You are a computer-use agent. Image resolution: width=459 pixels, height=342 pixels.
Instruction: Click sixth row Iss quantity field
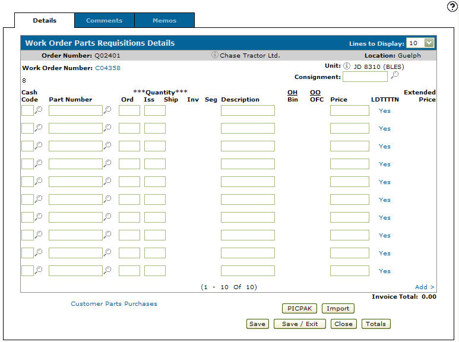(x=155, y=199)
